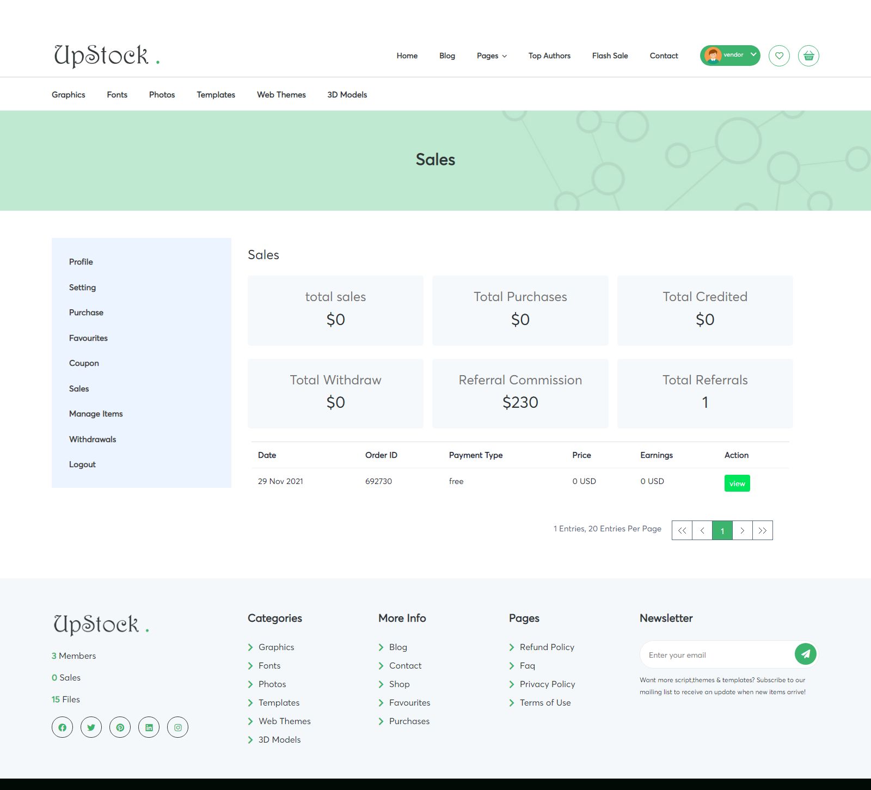Click the Facebook social icon in footer

[62, 727]
